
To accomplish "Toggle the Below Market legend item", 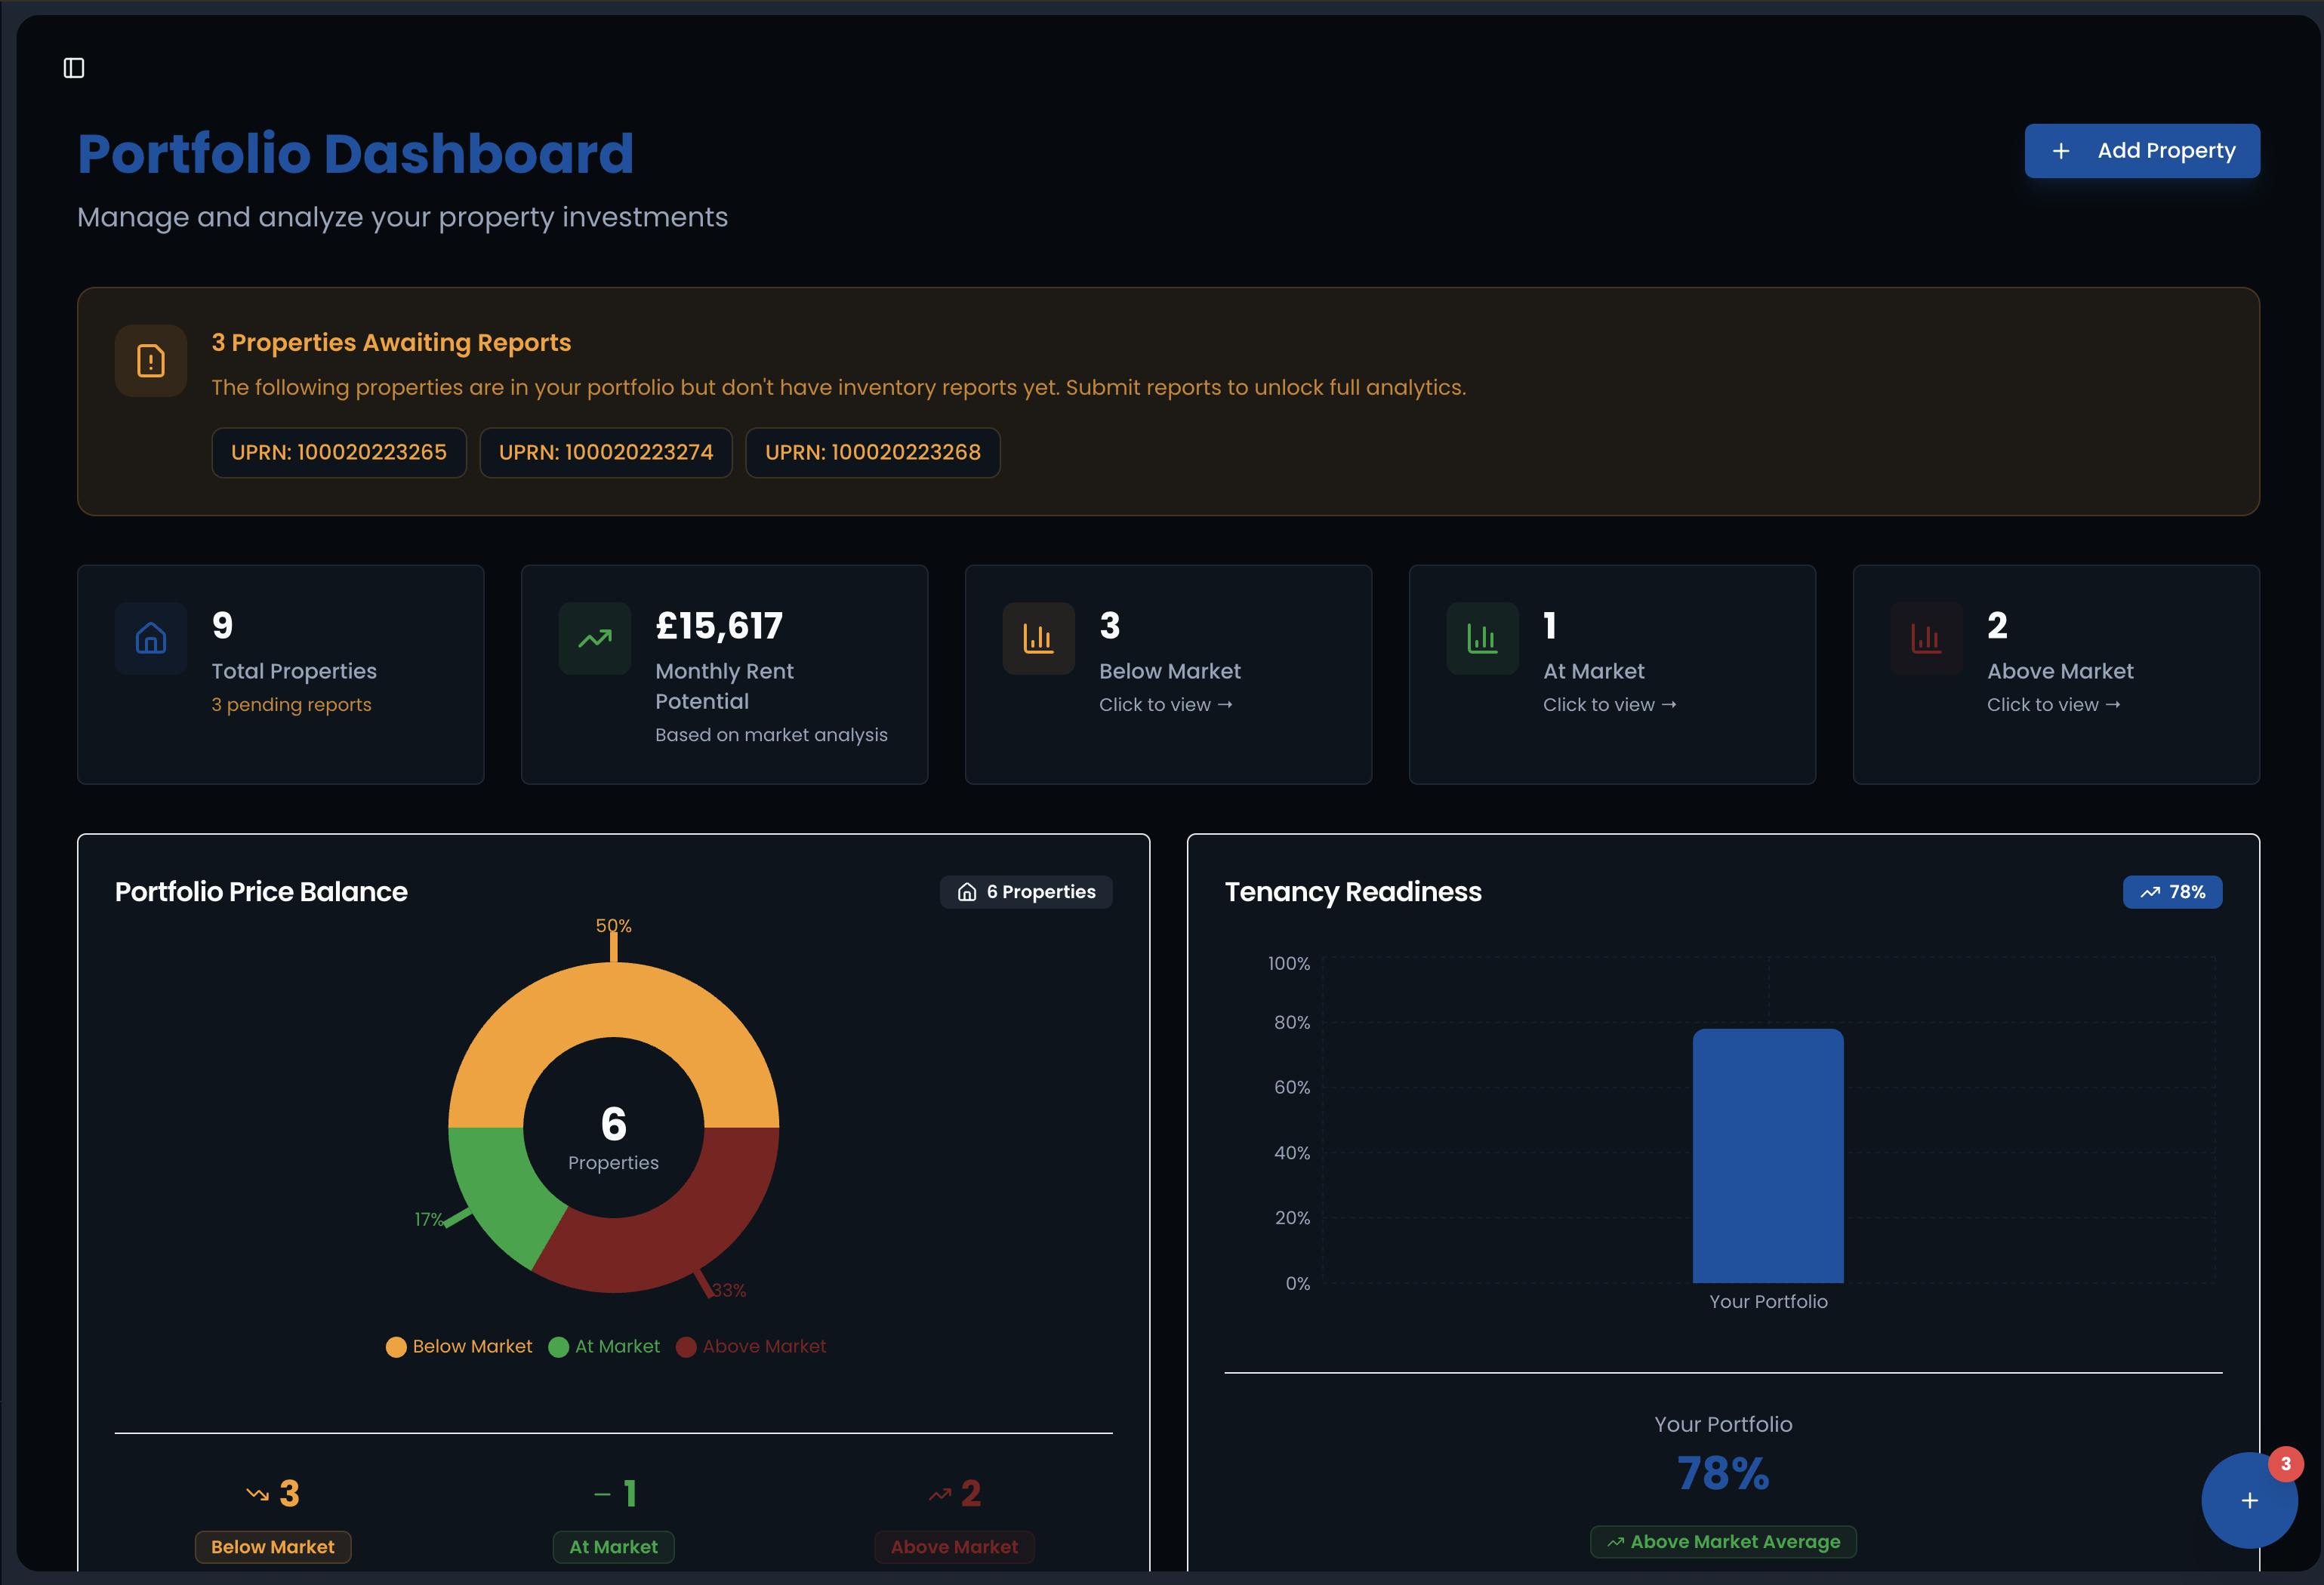I will pyautogui.click(x=458, y=1346).
